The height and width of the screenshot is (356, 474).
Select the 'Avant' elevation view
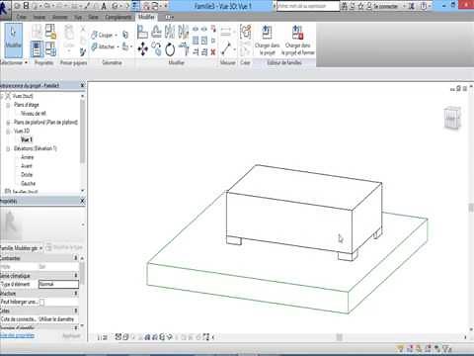27,166
